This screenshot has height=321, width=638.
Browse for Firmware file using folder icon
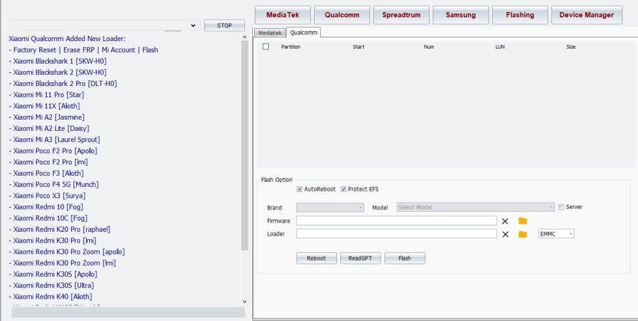(523, 221)
